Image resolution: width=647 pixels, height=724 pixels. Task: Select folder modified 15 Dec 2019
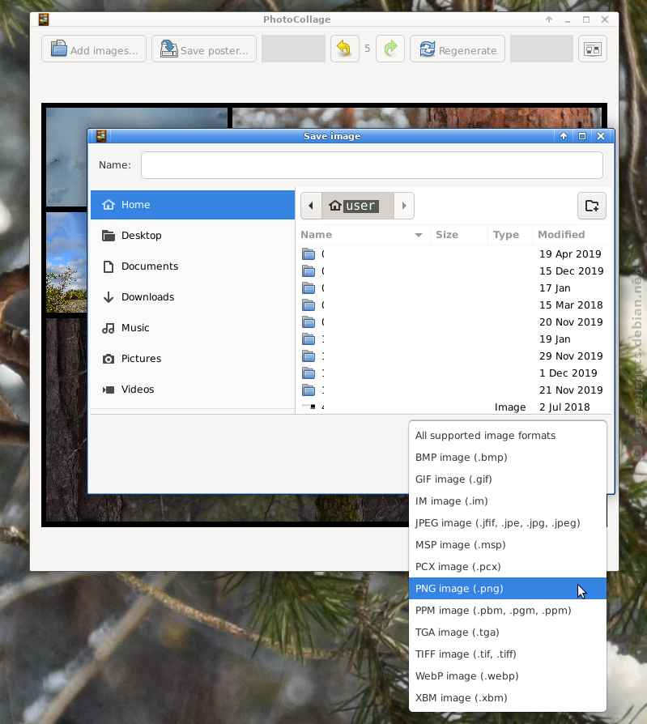coord(454,271)
